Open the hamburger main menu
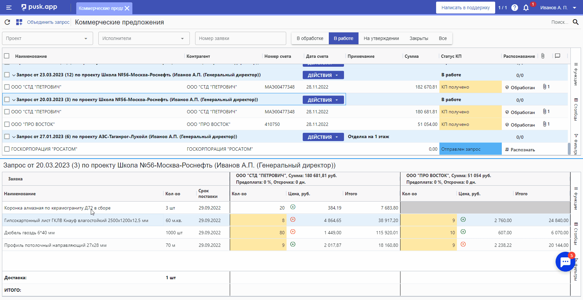The width and height of the screenshot is (583, 300). pos(9,8)
